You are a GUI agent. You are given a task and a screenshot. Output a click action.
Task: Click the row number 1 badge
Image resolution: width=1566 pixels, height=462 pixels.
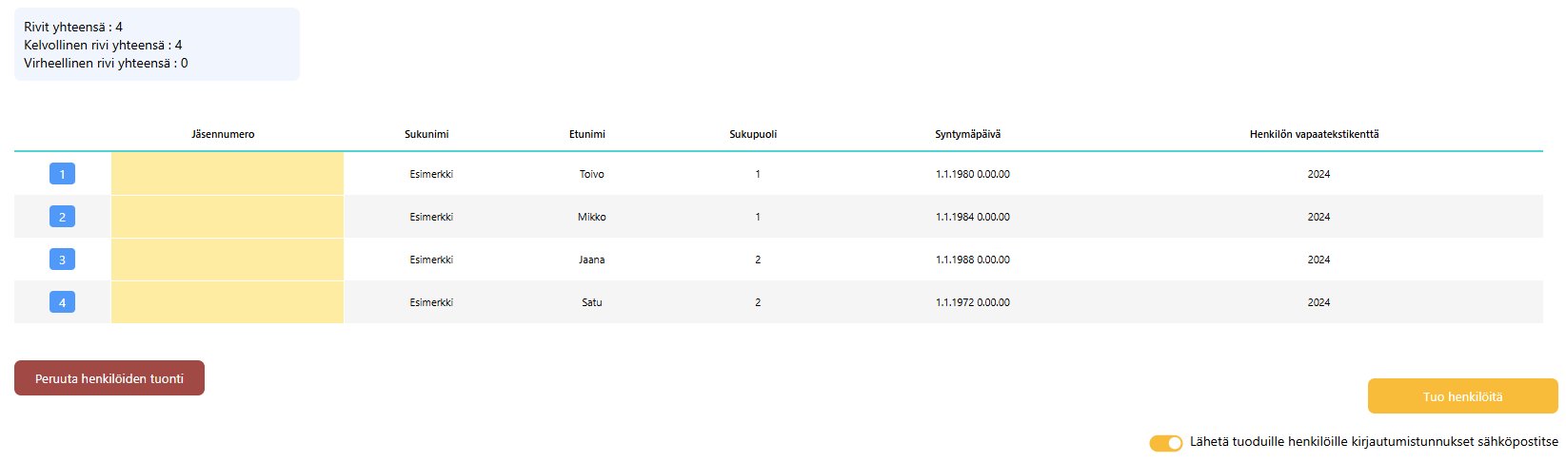pos(62,174)
